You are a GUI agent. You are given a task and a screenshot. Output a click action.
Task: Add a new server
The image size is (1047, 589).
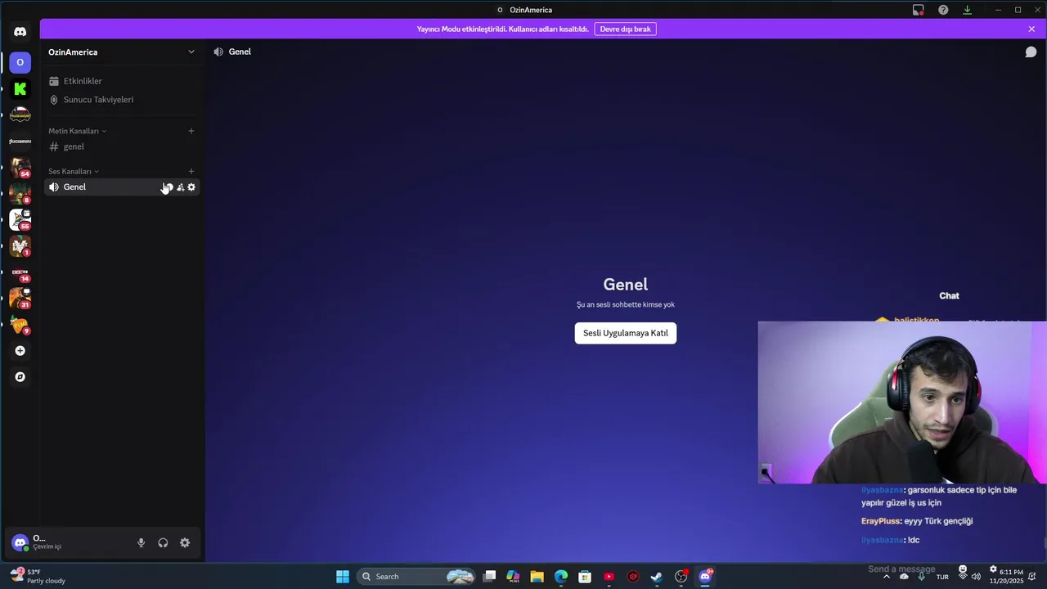(x=20, y=351)
